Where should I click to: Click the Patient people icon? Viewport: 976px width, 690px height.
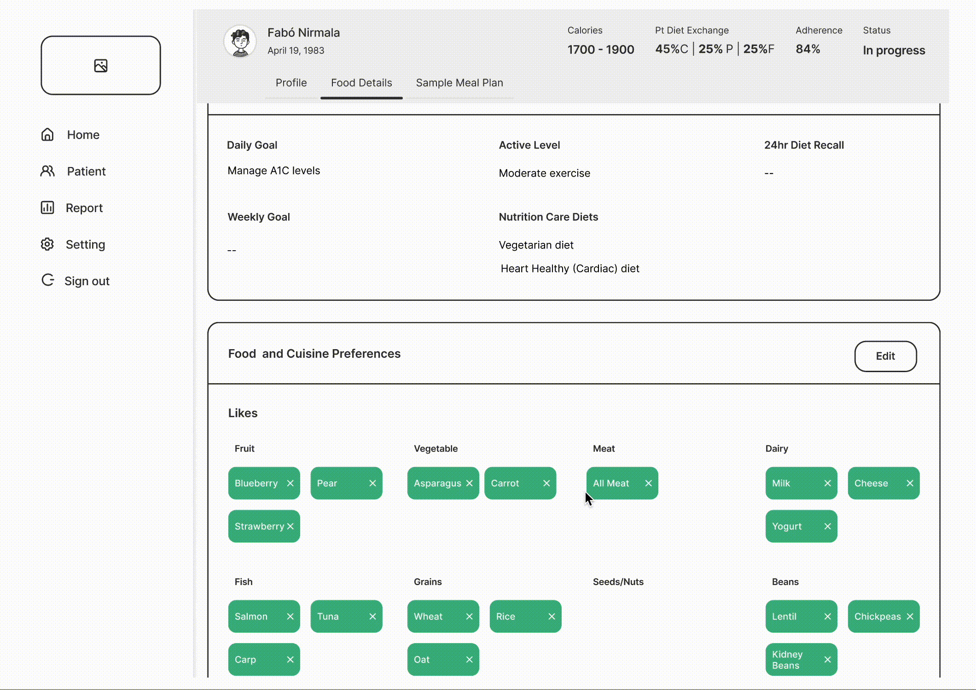(47, 171)
